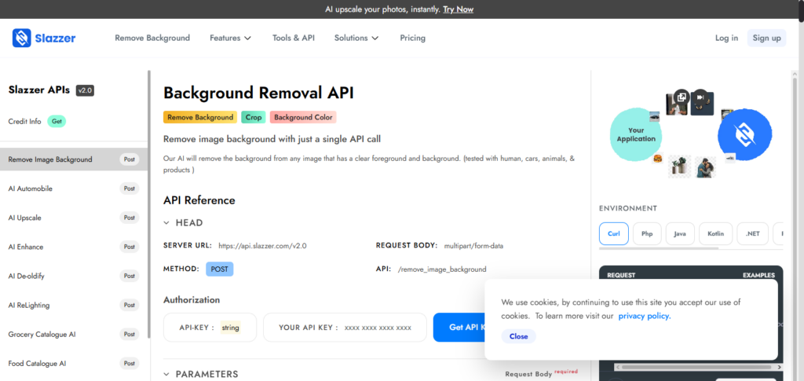The image size is (804, 381).
Task: Click the Slazzer logo icon in header
Action: tap(22, 38)
